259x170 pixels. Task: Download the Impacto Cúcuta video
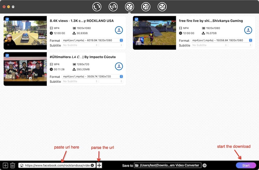(119, 66)
